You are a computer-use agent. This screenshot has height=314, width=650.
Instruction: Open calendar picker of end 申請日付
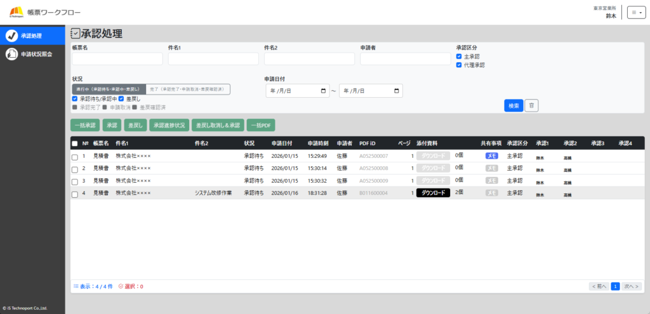click(x=397, y=91)
